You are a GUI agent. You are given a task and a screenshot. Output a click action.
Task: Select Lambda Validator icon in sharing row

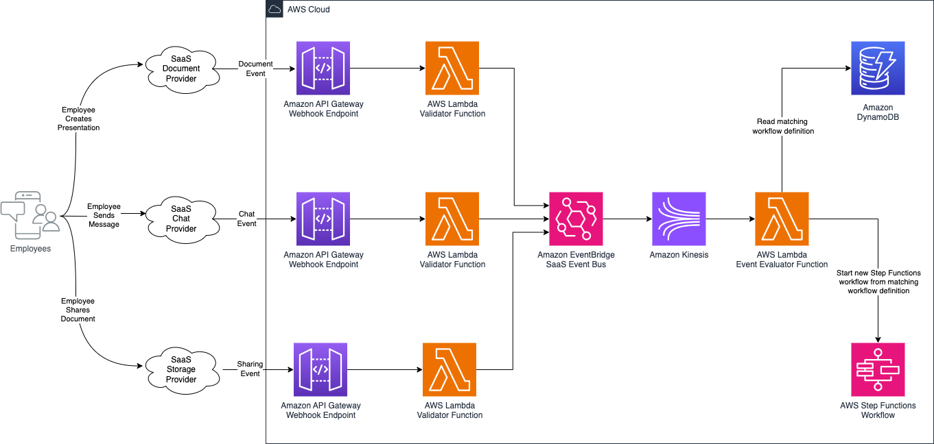pyautogui.click(x=450, y=369)
